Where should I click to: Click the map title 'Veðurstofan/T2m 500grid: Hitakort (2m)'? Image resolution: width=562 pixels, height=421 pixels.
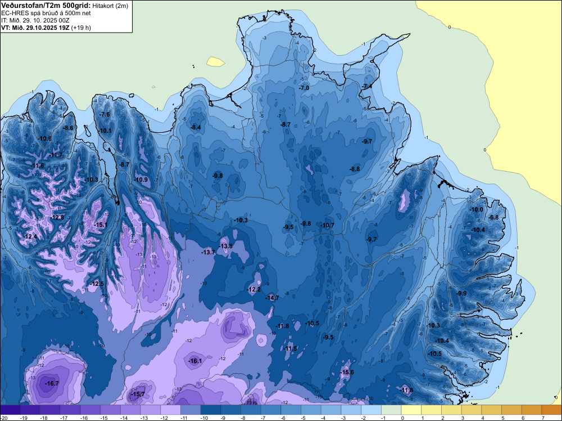point(64,5)
